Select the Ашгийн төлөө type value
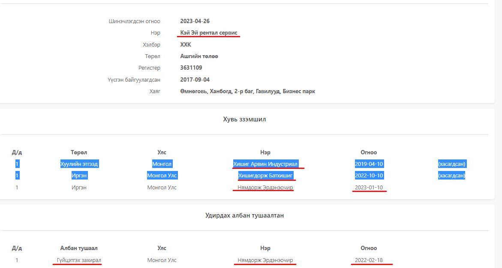Viewport: 502px width, 268px height. 199,56
